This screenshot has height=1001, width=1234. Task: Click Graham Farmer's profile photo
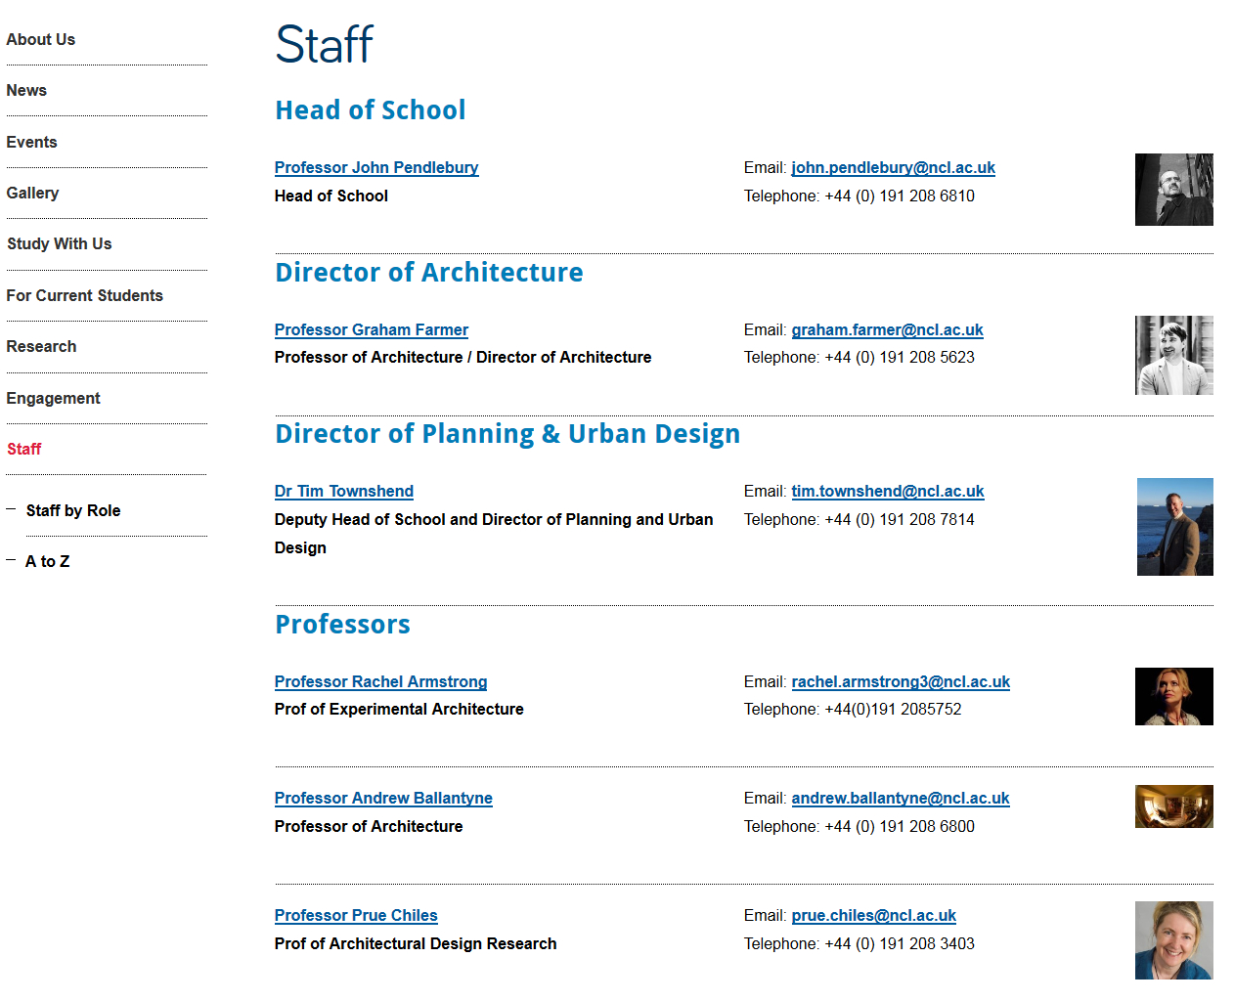pos(1173,355)
